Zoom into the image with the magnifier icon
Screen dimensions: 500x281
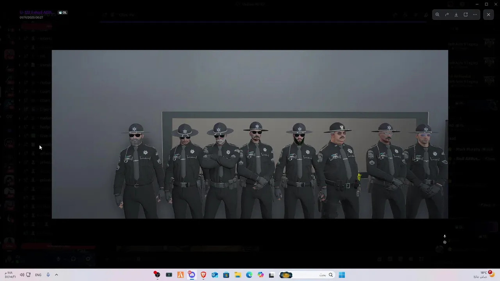click(x=437, y=14)
